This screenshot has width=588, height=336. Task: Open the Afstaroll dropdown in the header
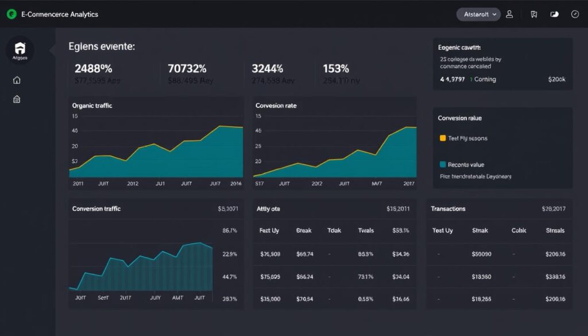478,14
